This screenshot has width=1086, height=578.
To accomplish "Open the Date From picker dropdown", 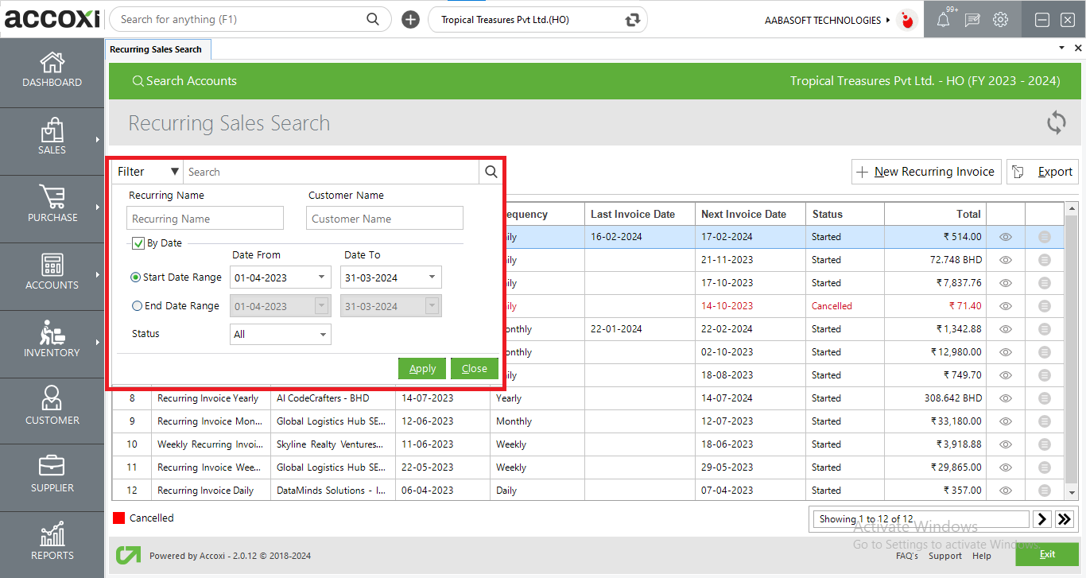I will click(321, 277).
